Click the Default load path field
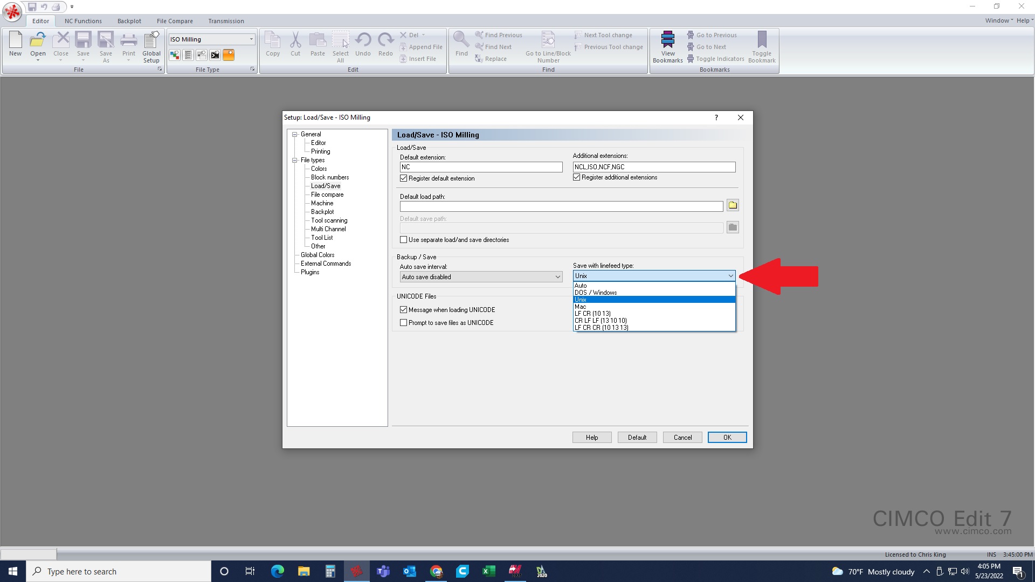 pos(561,206)
